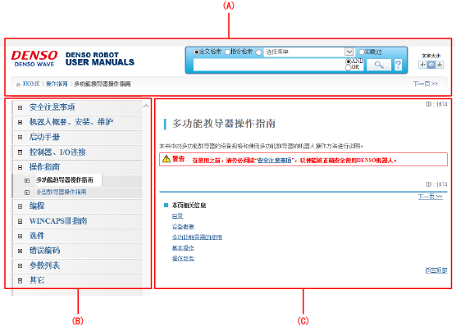Open 操作指南 in sidebar
The width and height of the screenshot is (456, 326).
(x=44, y=167)
